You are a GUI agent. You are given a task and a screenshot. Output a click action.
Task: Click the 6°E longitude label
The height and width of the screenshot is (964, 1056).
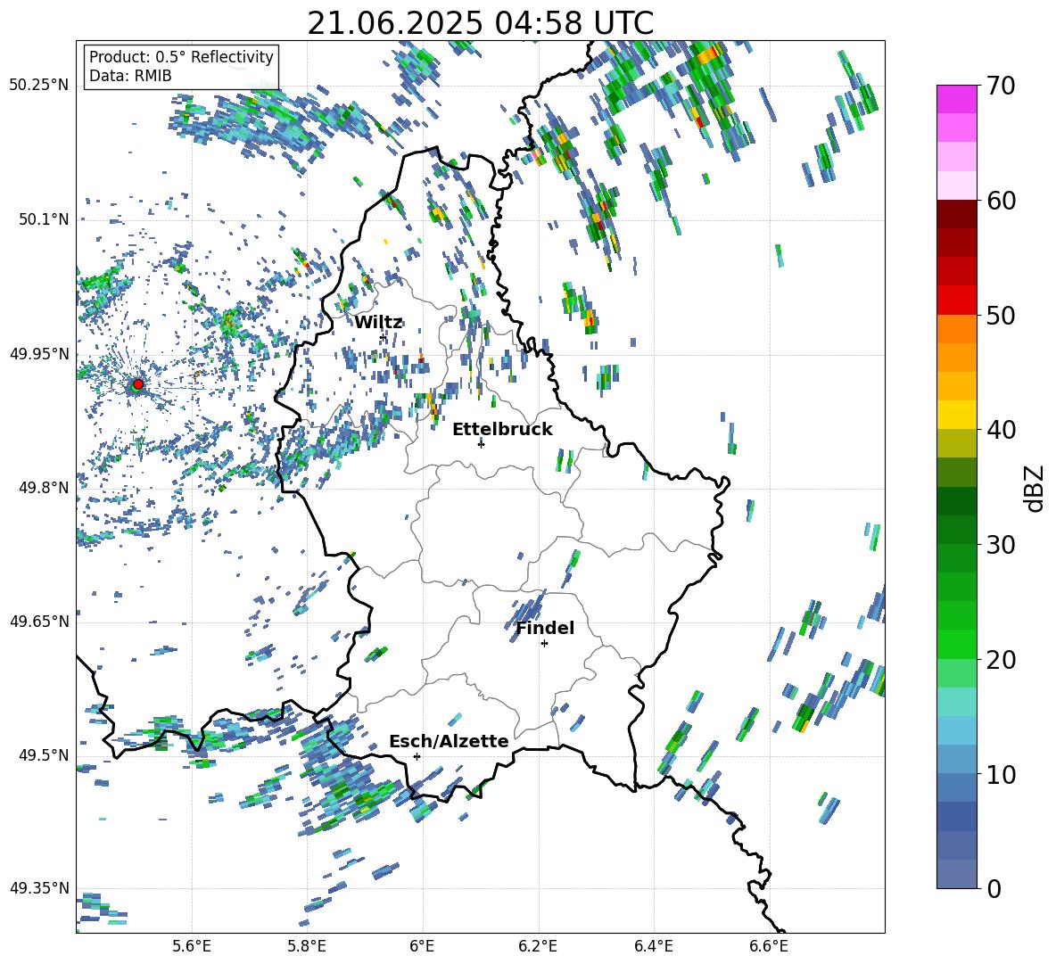tap(422, 946)
